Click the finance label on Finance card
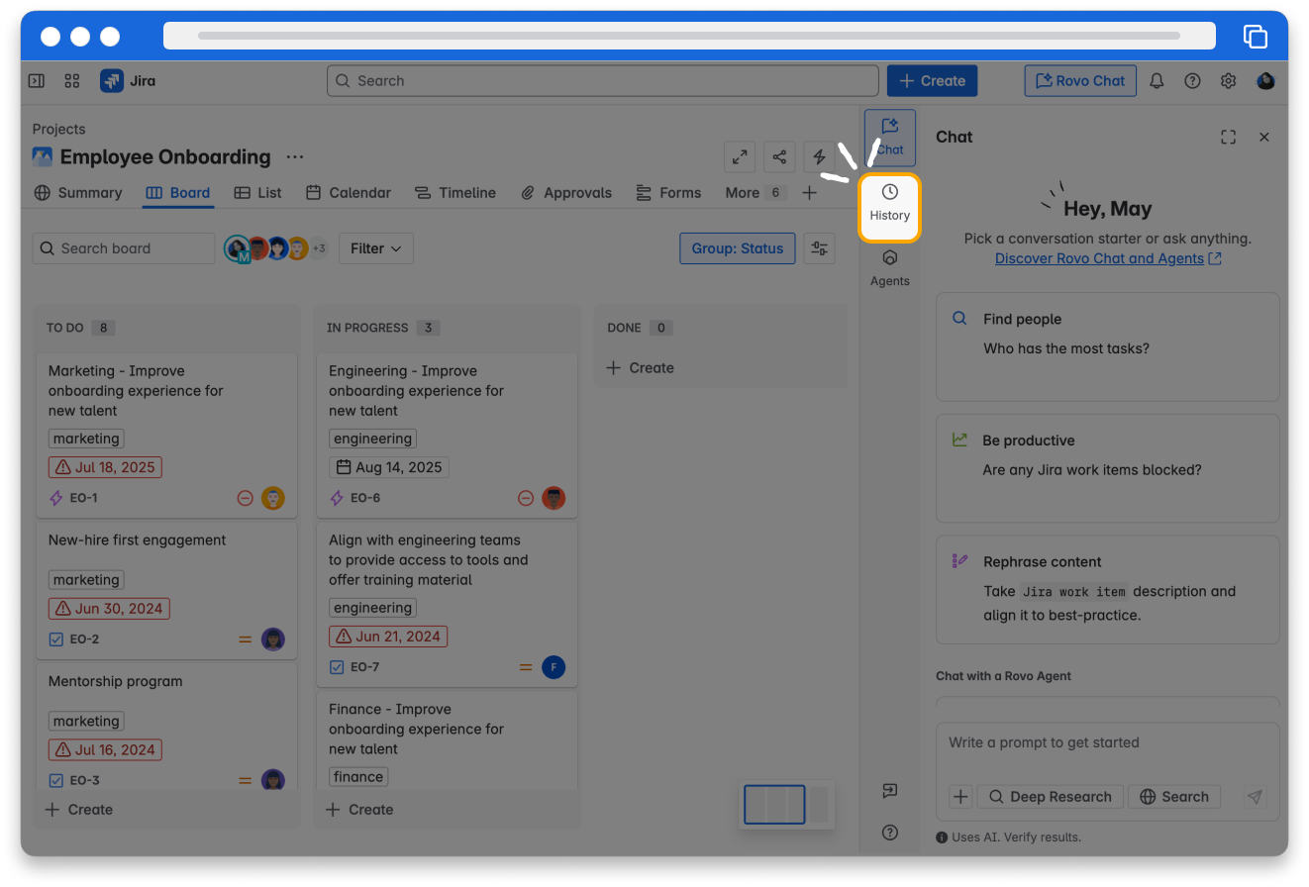This screenshot has width=1309, height=887. point(358,777)
